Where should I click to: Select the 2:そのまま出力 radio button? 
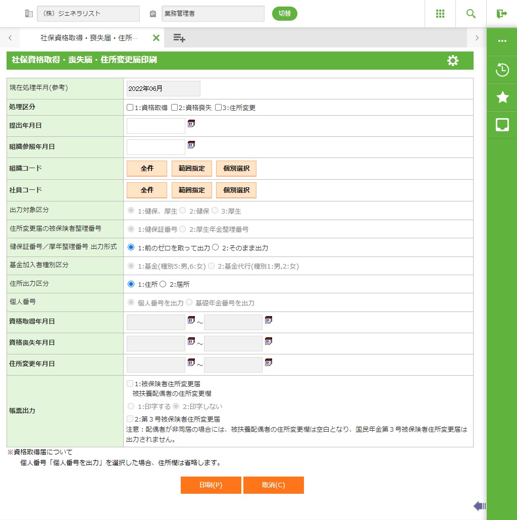tap(216, 247)
